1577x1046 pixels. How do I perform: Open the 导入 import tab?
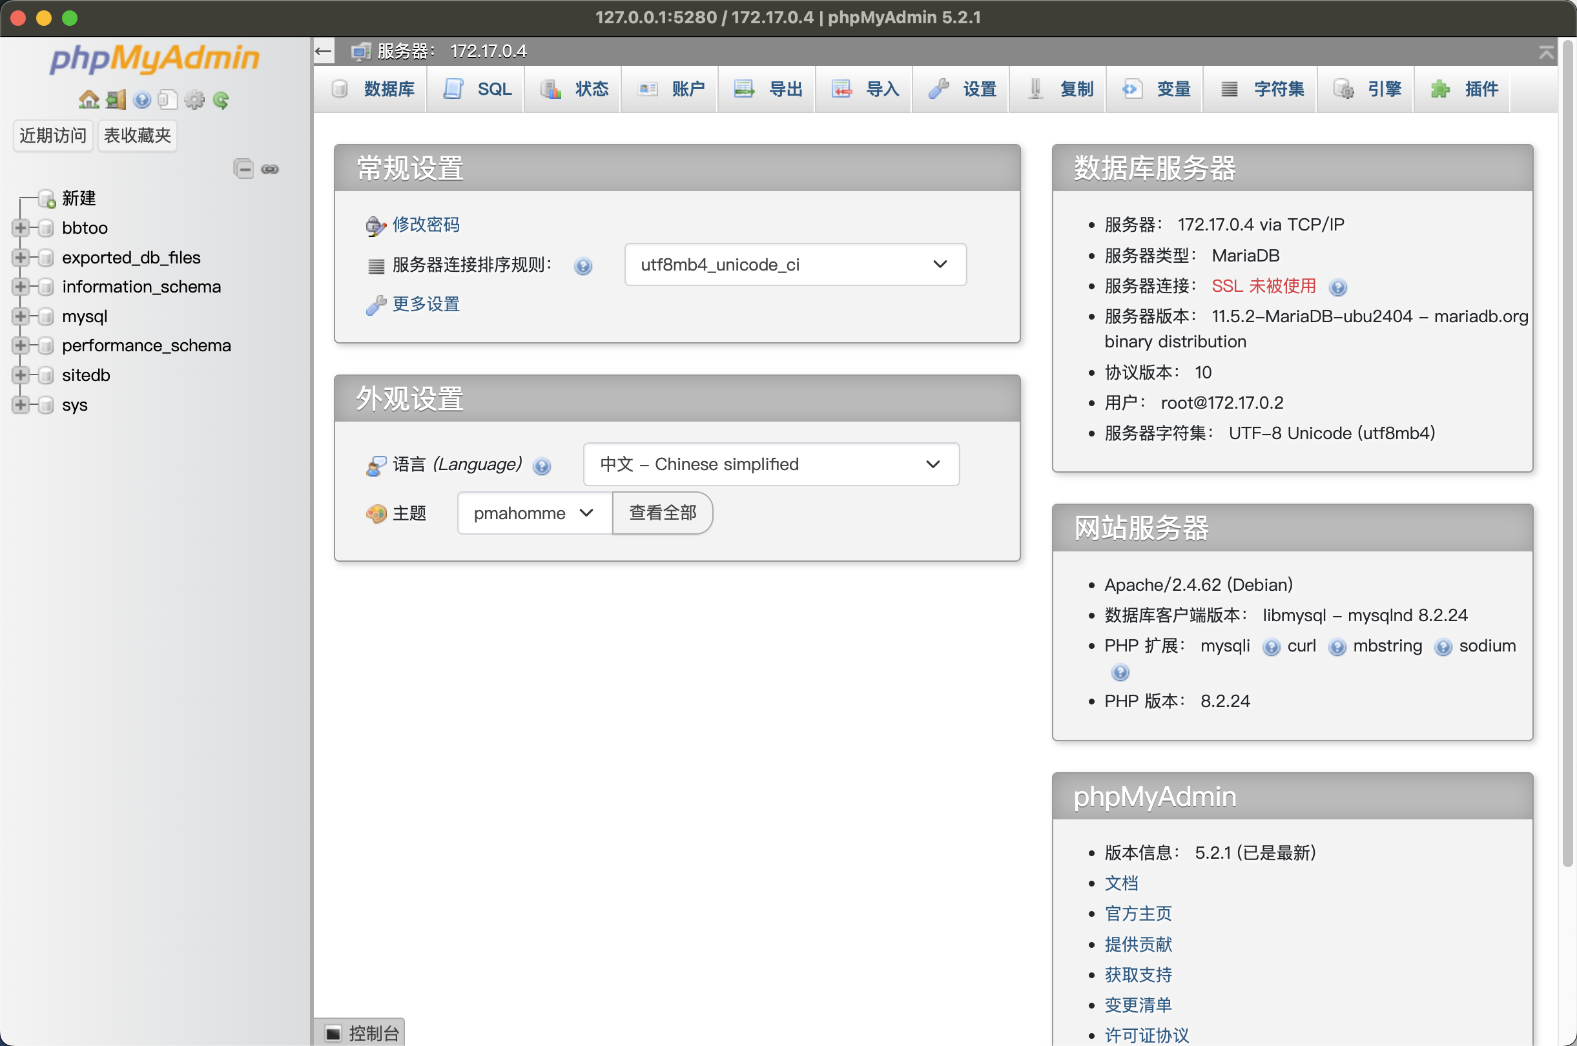point(865,88)
